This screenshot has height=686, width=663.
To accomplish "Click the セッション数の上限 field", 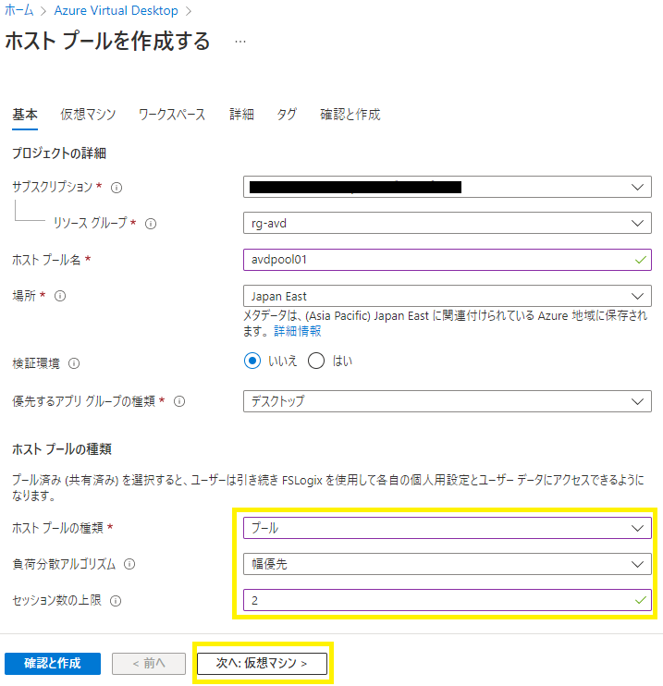I will [448, 600].
